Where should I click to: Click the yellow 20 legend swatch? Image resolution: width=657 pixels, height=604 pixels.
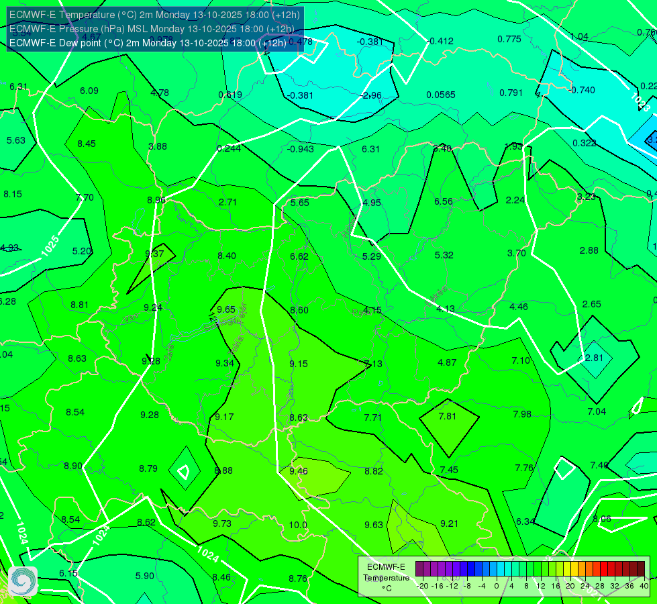click(x=567, y=569)
